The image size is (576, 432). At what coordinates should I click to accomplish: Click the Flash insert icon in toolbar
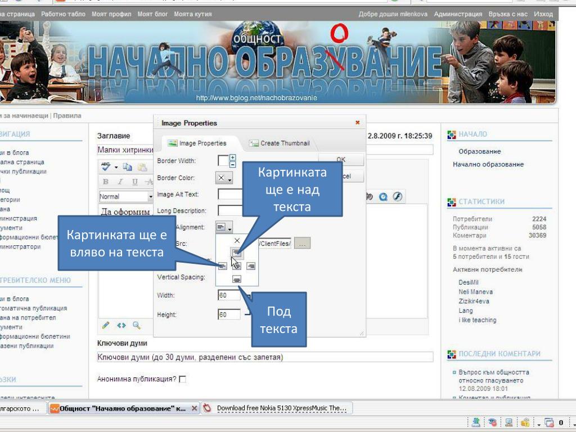click(398, 196)
